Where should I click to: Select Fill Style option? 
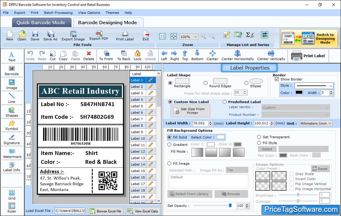[x=259, y=143]
